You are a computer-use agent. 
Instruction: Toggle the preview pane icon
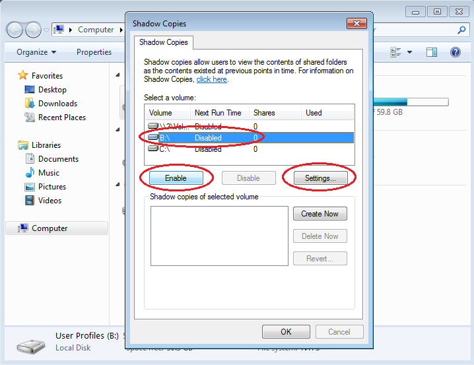pos(432,52)
